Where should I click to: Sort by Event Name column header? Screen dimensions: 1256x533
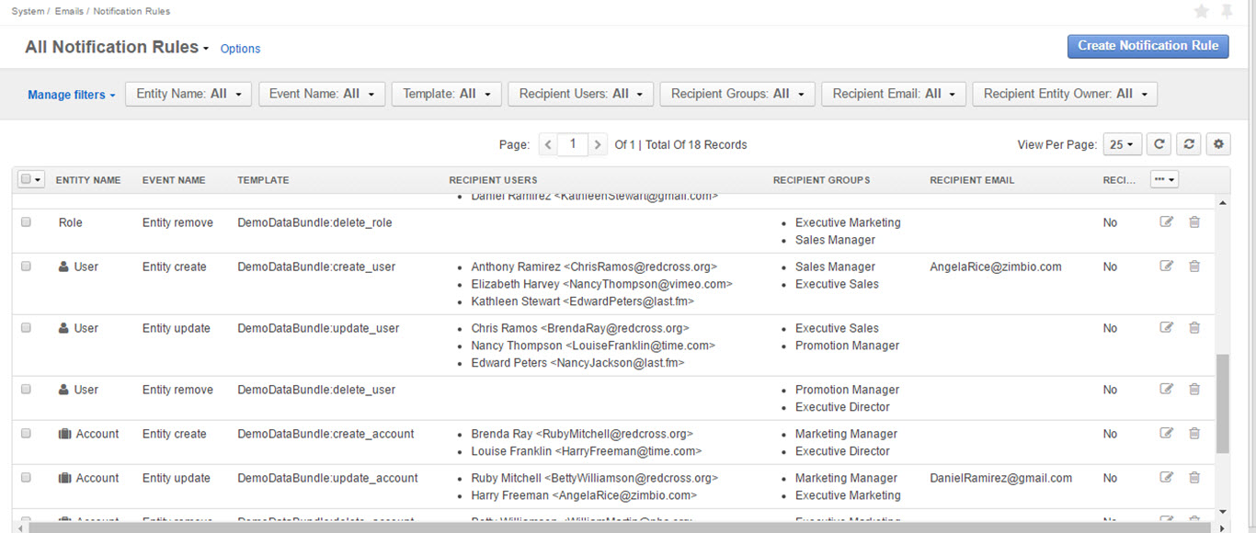(174, 180)
